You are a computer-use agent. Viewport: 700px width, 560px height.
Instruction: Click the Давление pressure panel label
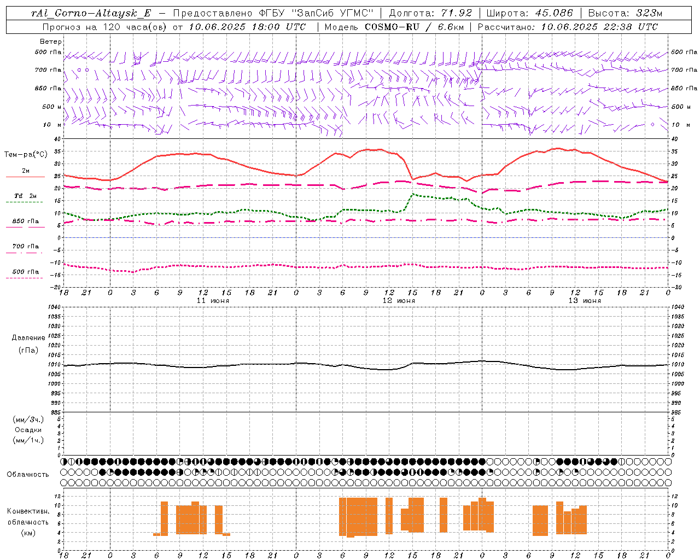pos(28,338)
